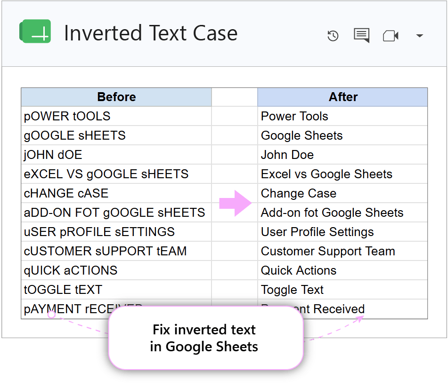Select cell tOGGLE tEXT
The image size is (448, 387).
116,290
